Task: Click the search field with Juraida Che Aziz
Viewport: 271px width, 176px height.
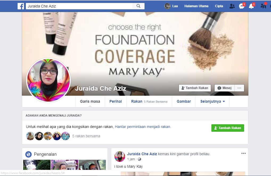Action: coord(79,6)
